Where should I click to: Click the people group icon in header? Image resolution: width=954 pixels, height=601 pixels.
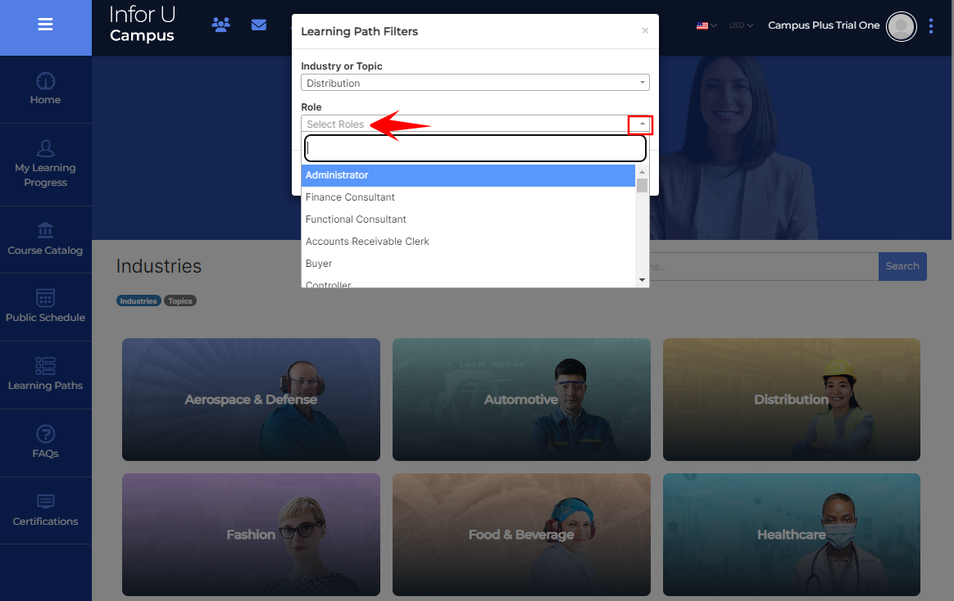click(220, 25)
